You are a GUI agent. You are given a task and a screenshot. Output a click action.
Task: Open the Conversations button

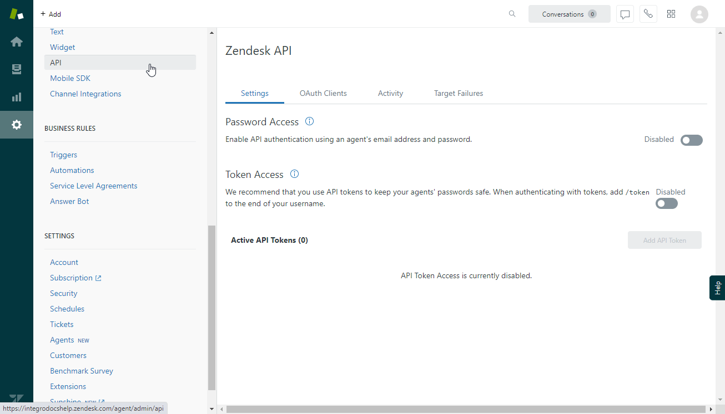[570, 14]
